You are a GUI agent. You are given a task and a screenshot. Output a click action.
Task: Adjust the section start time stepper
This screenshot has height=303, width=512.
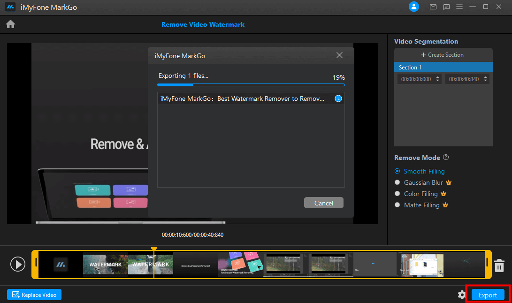pyautogui.click(x=438, y=79)
